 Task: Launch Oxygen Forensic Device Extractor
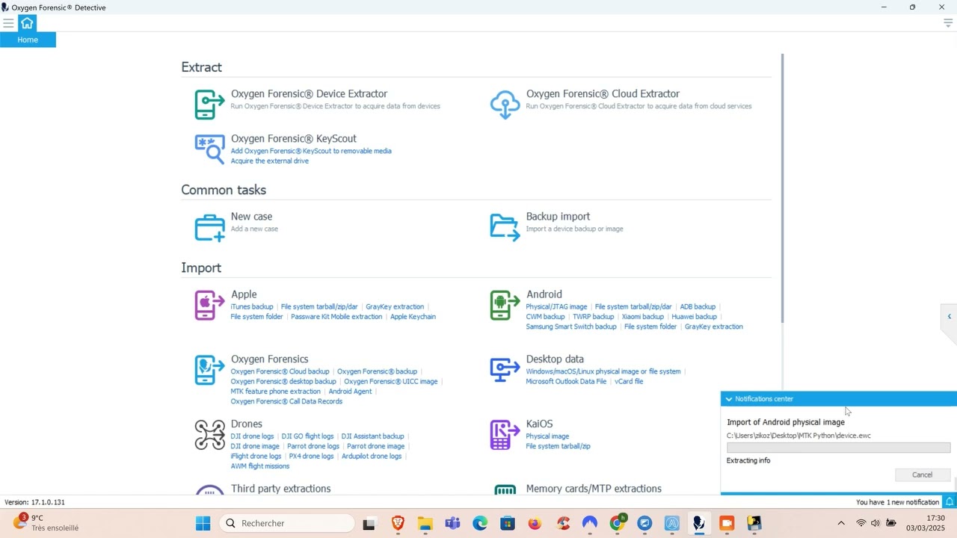pyautogui.click(x=309, y=93)
